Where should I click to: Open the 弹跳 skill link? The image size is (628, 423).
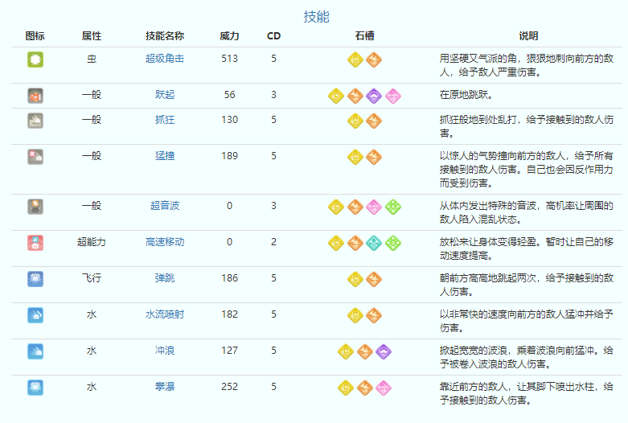pos(165,278)
